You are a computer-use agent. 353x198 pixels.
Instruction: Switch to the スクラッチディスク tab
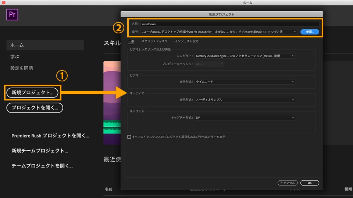pyautogui.click(x=154, y=41)
